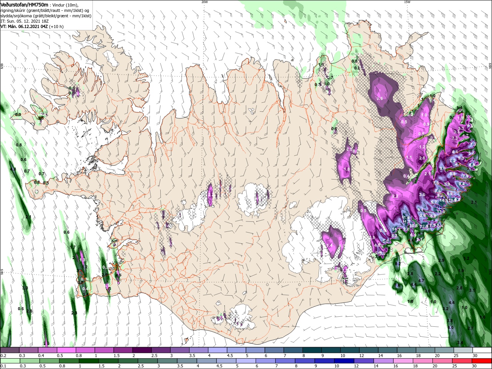Screen dimensions: 492x369
Task: Choose lower legend light pink swatch labelled 16
Action: tap(404, 361)
